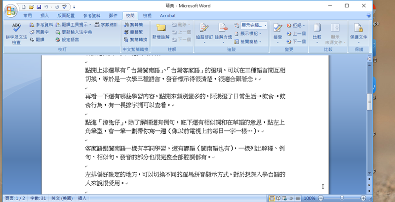Switch to Draft view
The height and width of the screenshot is (202, 395).
tap(298, 198)
